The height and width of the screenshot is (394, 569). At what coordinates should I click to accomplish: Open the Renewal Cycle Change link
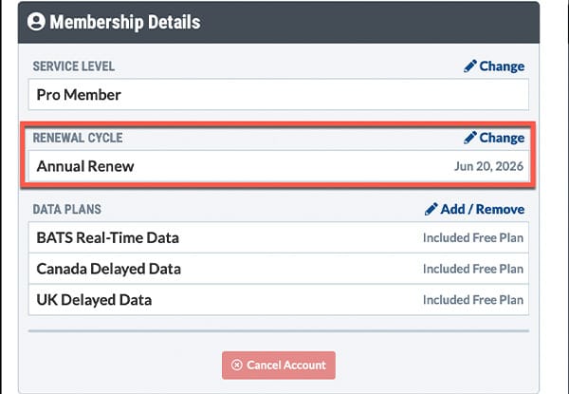tap(501, 138)
